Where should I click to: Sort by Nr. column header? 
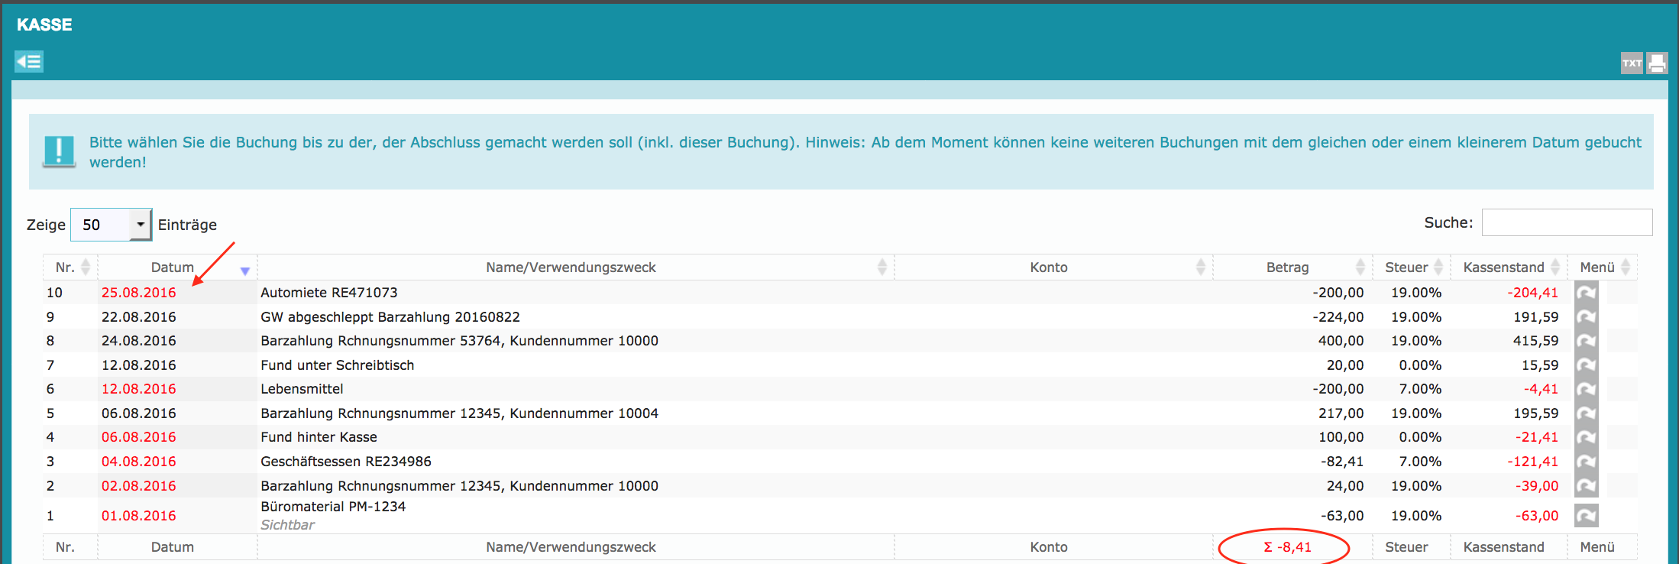click(x=66, y=267)
